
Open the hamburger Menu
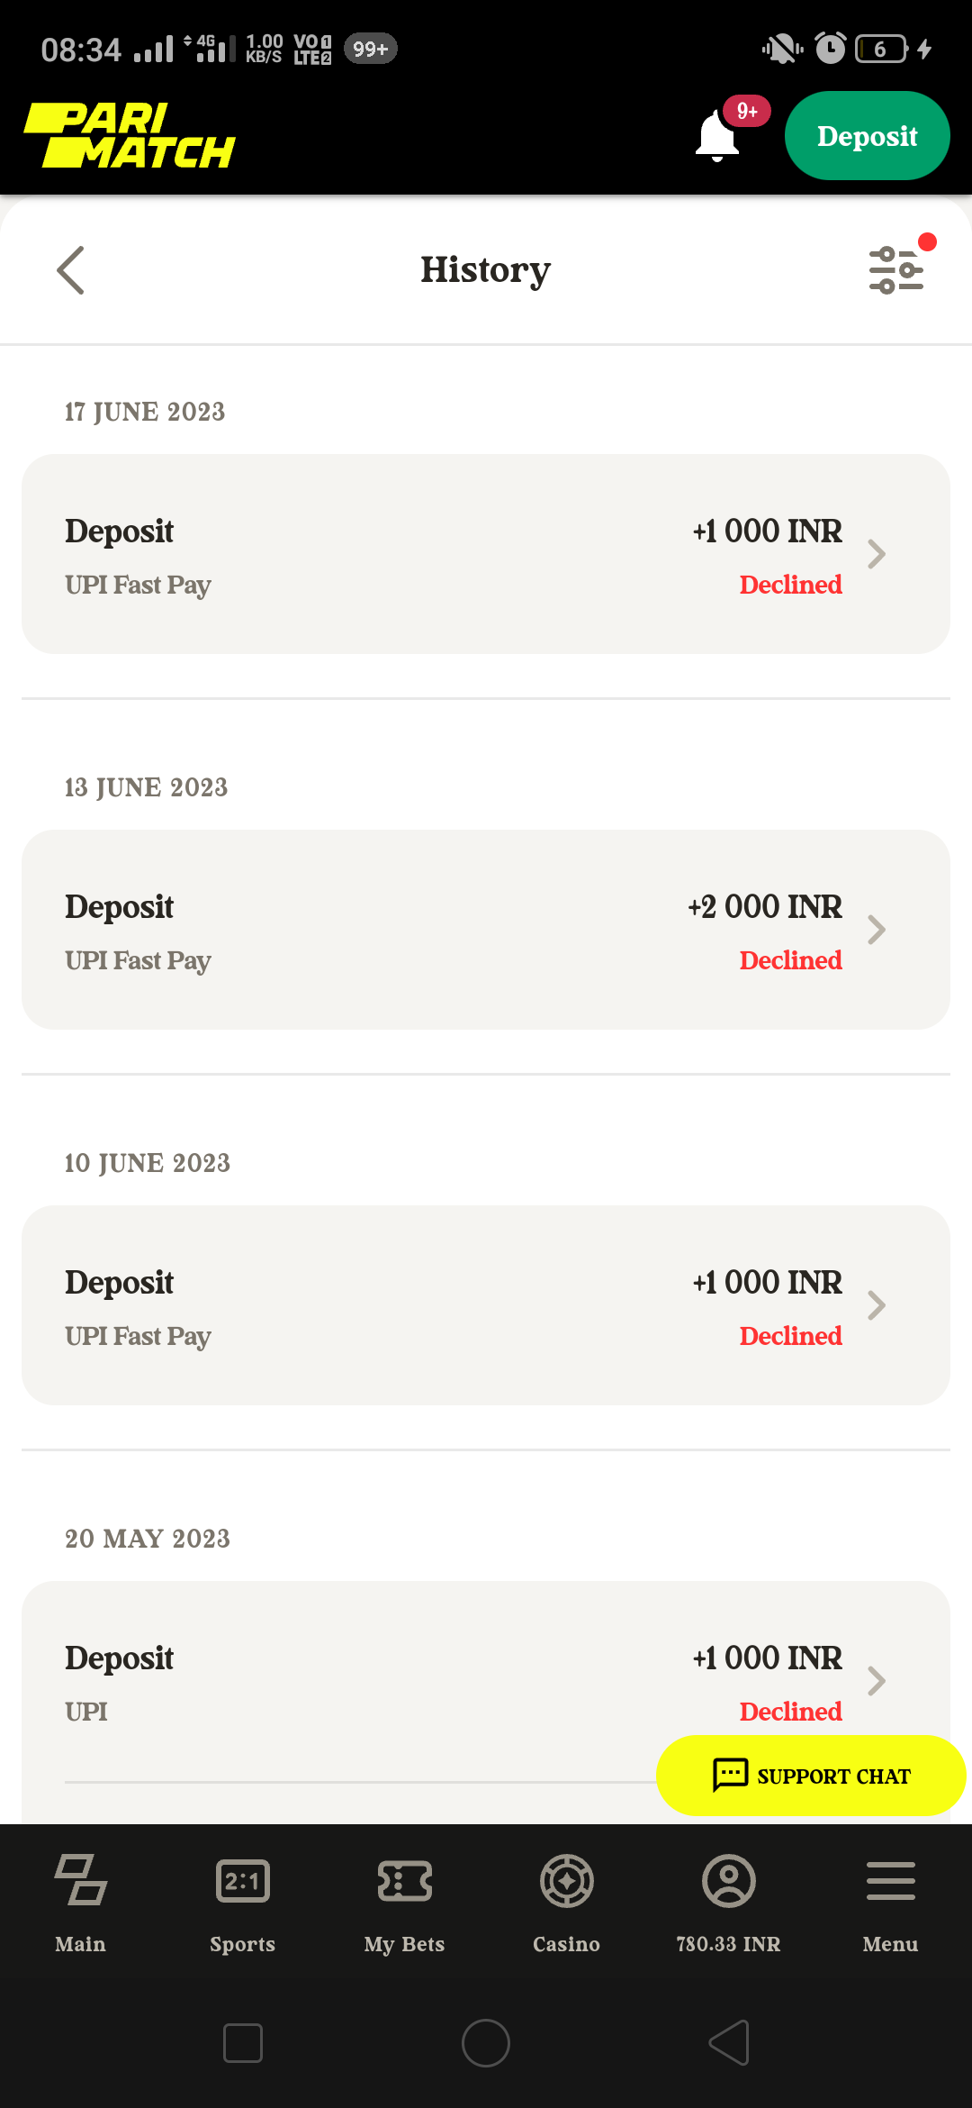tap(891, 1903)
